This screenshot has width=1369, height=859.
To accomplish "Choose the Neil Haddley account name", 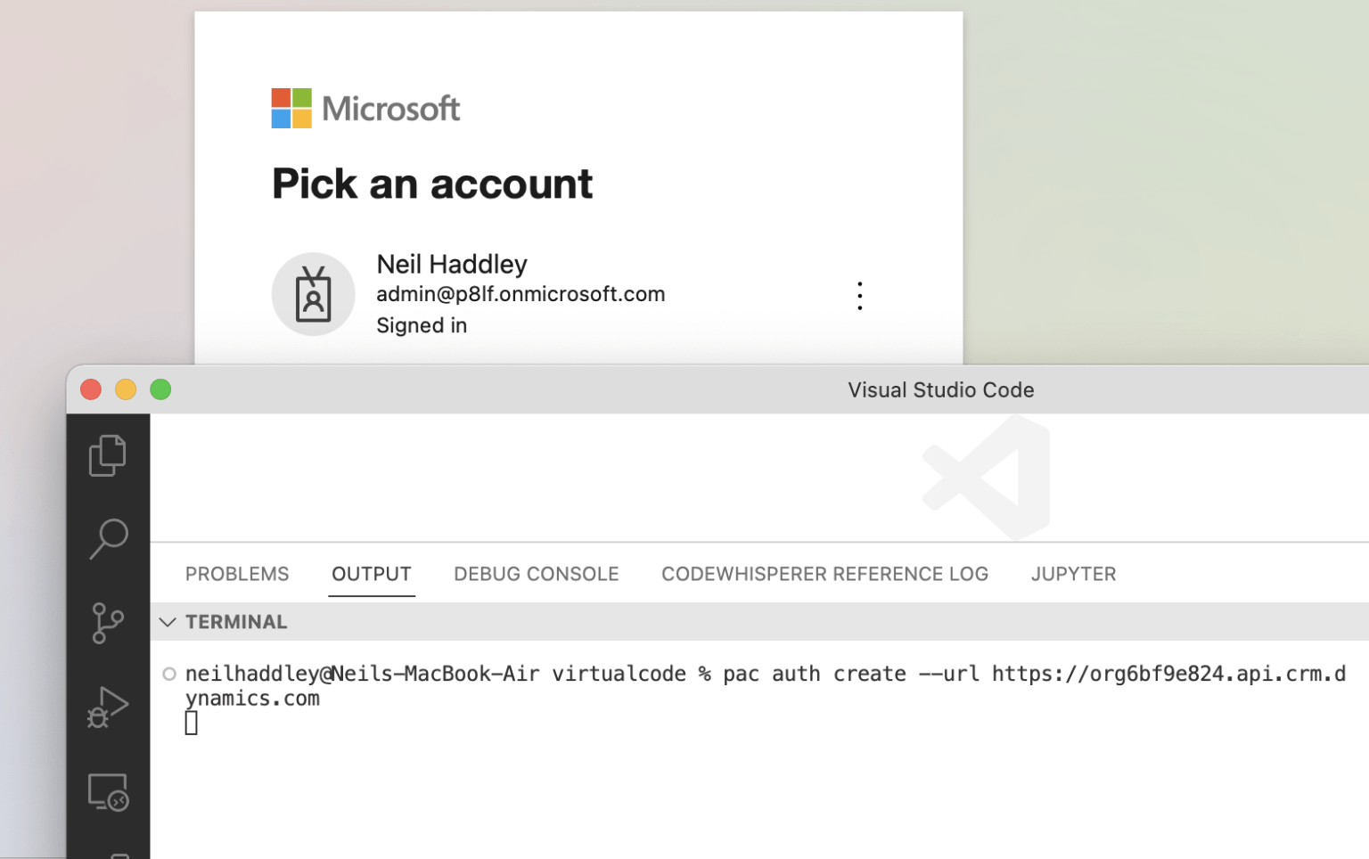I will 452,264.
